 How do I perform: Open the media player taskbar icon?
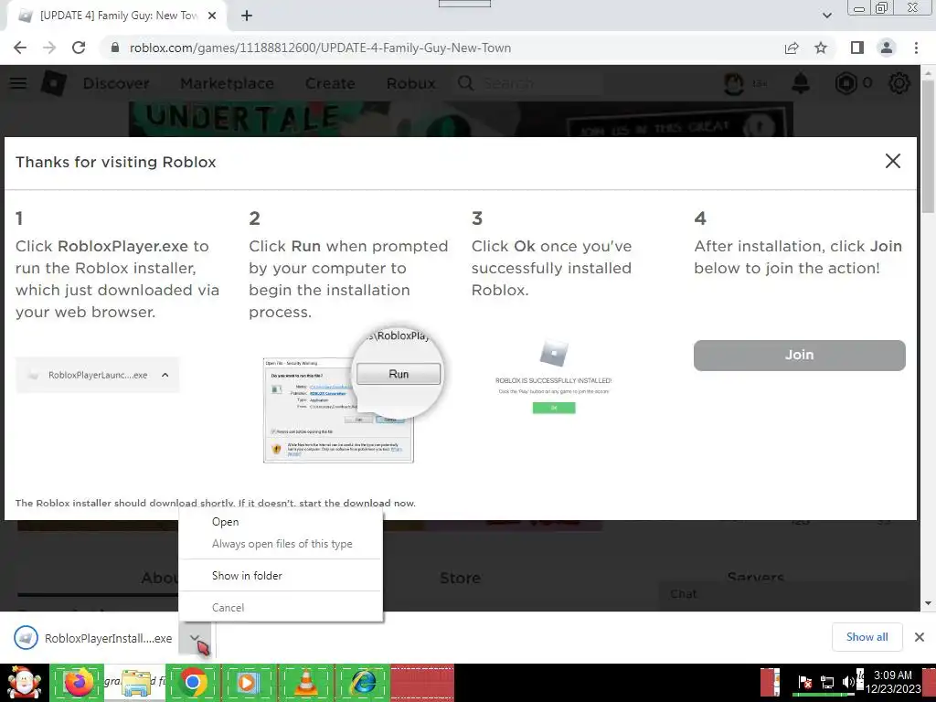pos(247,682)
